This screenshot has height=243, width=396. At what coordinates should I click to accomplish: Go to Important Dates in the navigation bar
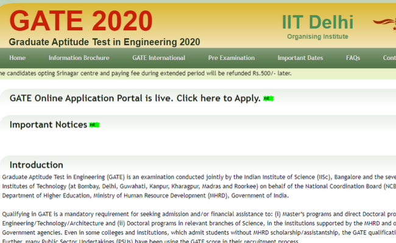[x=300, y=58]
